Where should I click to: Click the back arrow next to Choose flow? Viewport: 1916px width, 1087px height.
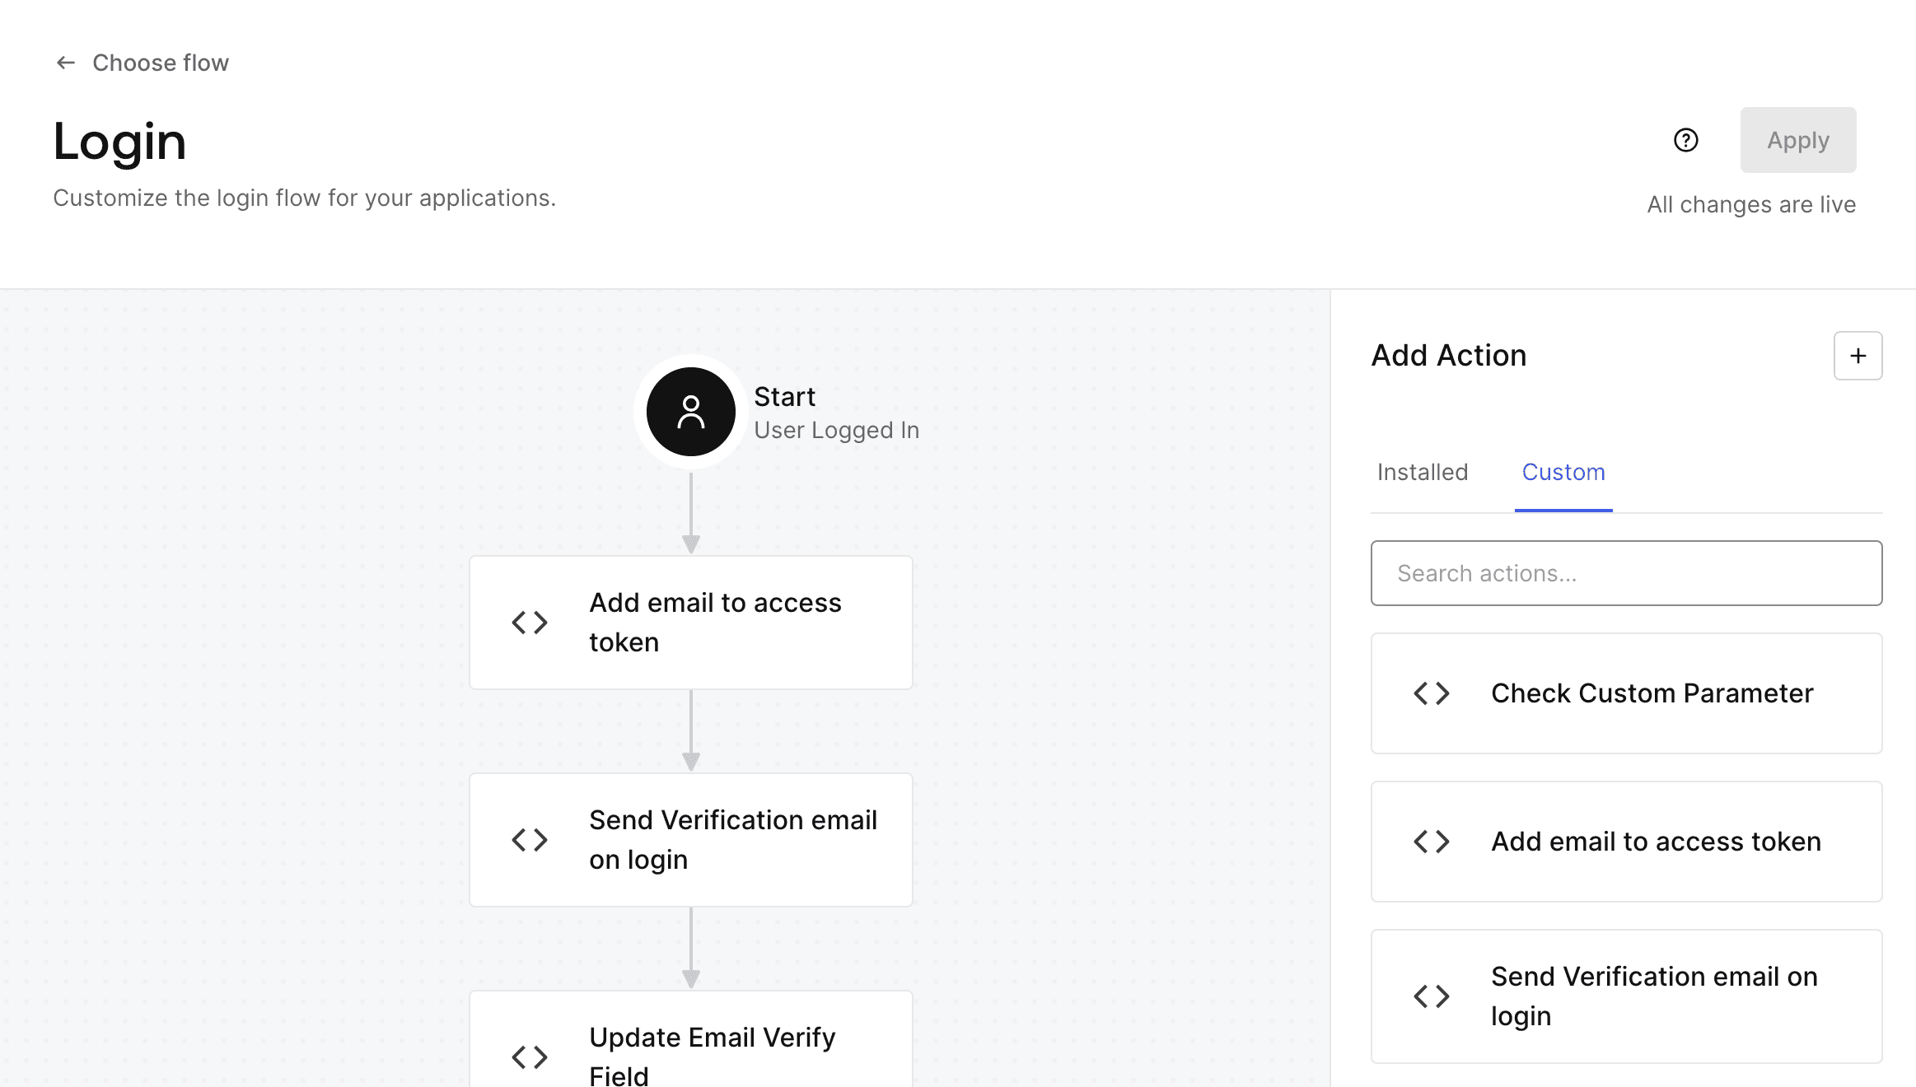coord(66,62)
